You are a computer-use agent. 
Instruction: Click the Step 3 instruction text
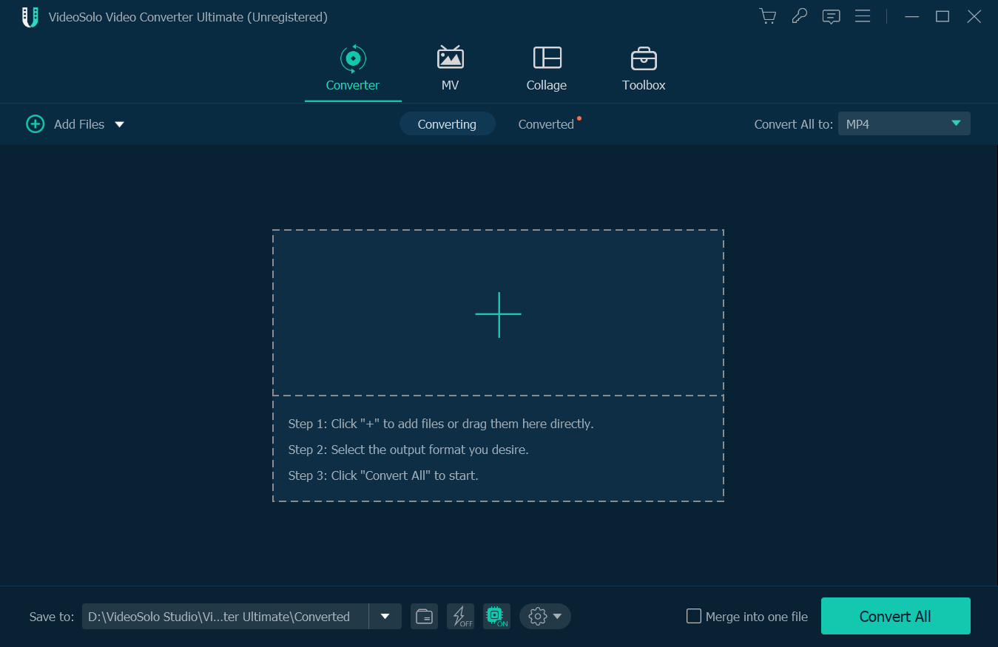point(383,475)
